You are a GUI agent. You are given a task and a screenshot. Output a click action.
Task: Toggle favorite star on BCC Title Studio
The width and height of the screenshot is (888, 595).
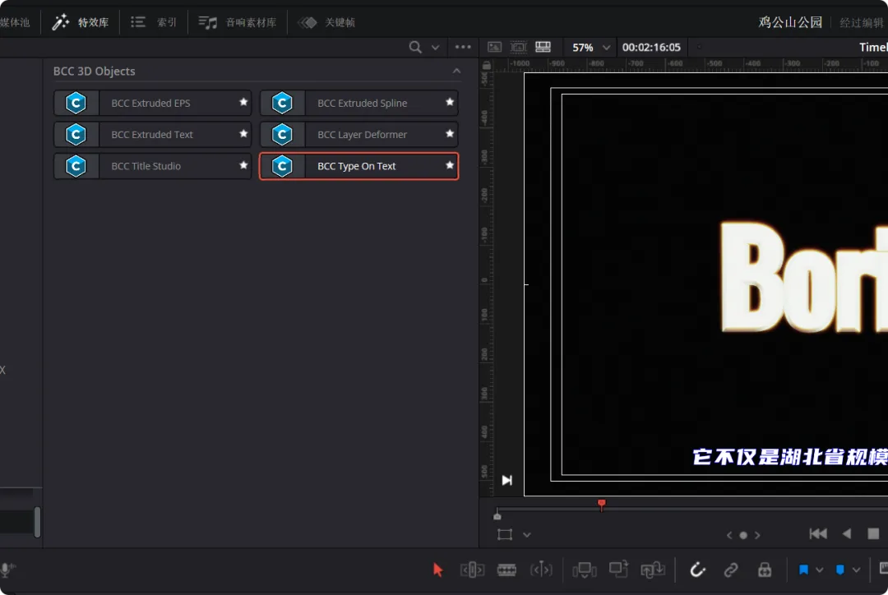[x=243, y=165]
